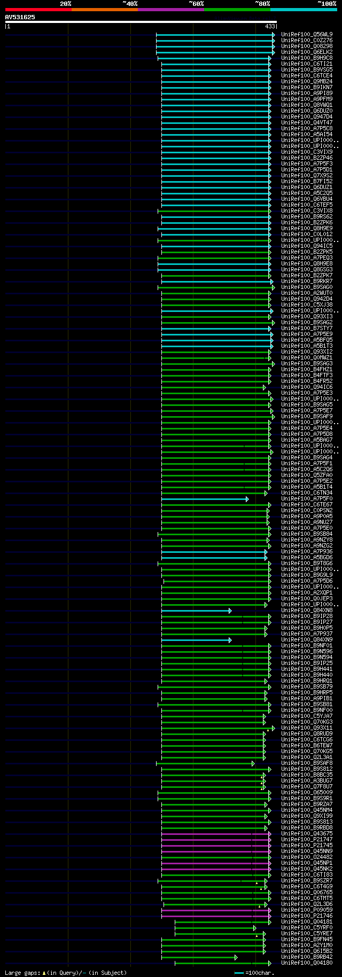Select hit label UniRef100_A5BAG7
342x977 pixels.
pos(307,440)
